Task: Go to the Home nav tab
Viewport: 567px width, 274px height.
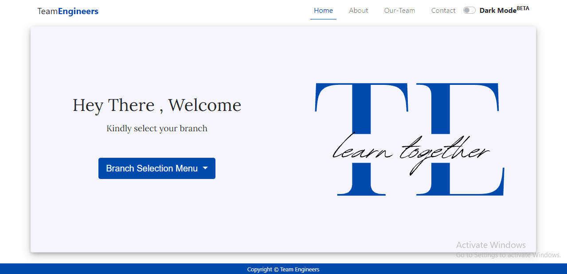Action: [x=323, y=11]
